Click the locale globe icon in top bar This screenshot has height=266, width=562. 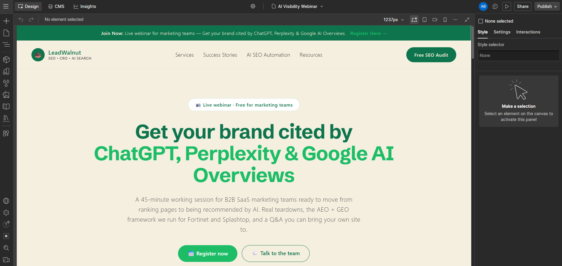click(253, 6)
